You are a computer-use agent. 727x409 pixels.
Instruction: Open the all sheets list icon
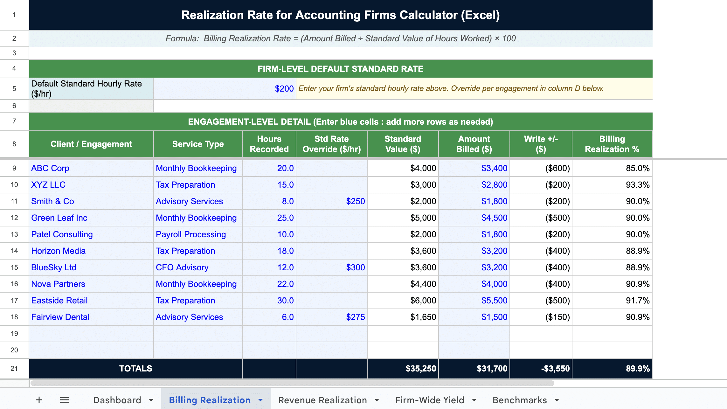click(65, 400)
